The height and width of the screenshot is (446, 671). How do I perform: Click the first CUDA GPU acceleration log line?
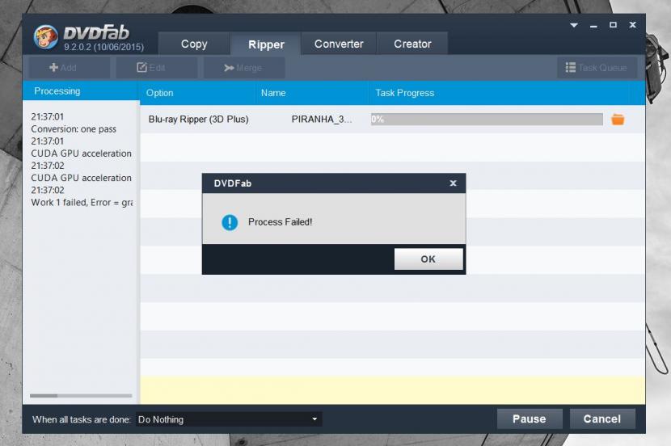point(82,154)
